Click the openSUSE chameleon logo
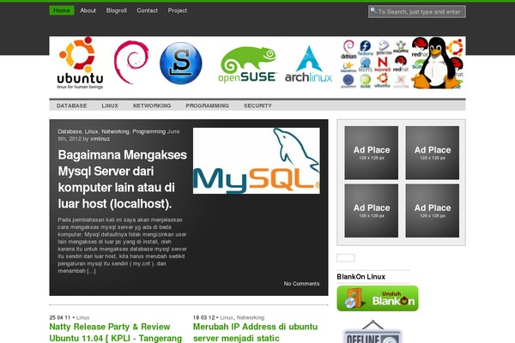 pyautogui.click(x=247, y=64)
